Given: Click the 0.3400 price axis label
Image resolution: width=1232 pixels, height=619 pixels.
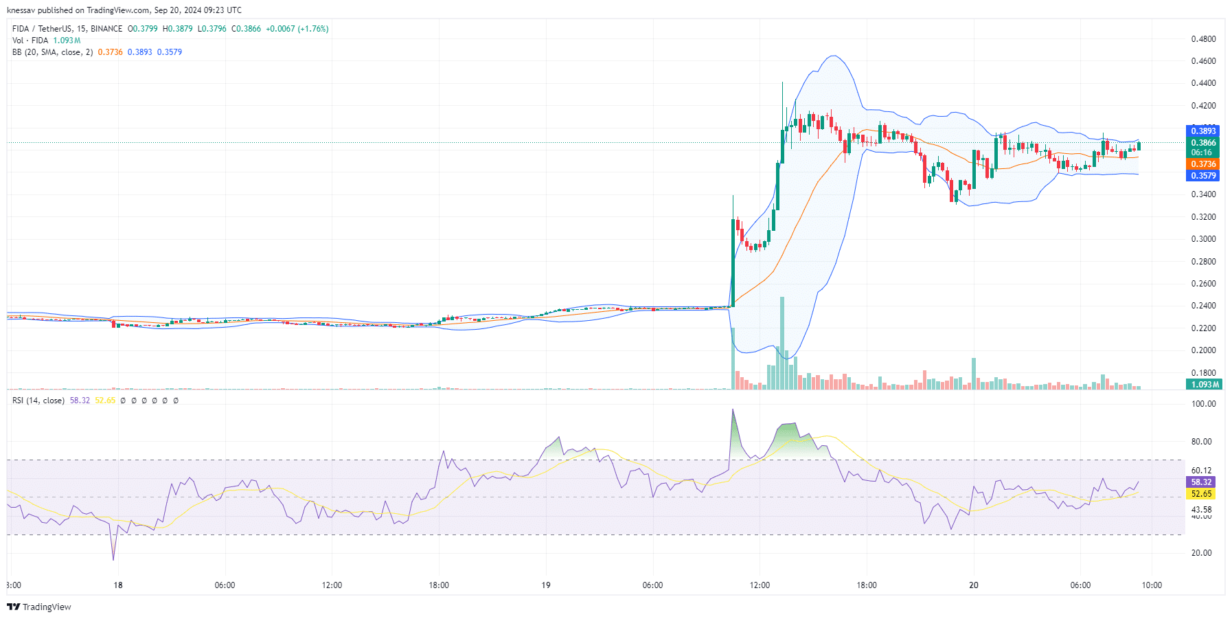Looking at the screenshot, I should pos(1203,194).
